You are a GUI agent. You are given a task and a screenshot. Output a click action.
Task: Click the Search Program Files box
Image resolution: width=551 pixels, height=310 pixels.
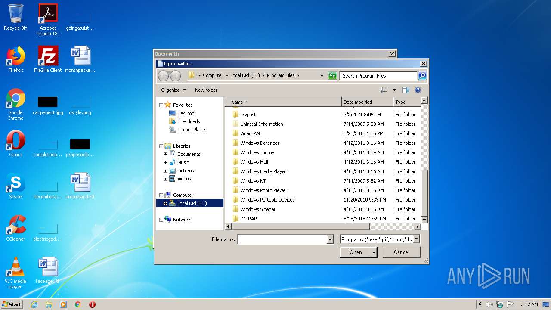pos(378,76)
